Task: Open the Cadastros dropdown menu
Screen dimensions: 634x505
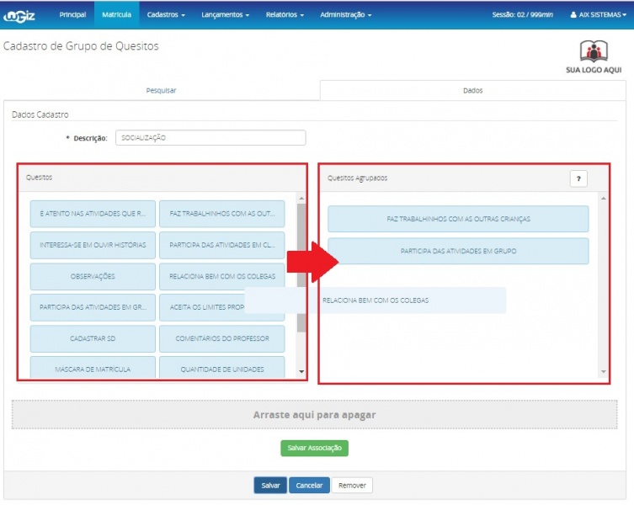Action: [167, 14]
